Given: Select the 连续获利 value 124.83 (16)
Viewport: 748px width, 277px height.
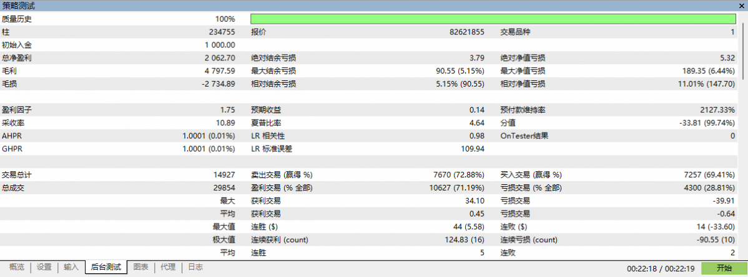Looking at the screenshot, I should 464,240.
